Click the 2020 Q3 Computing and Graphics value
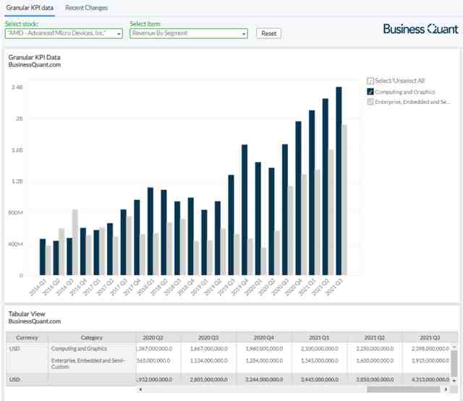Viewport: 463px width, 401px height. (x=208, y=349)
